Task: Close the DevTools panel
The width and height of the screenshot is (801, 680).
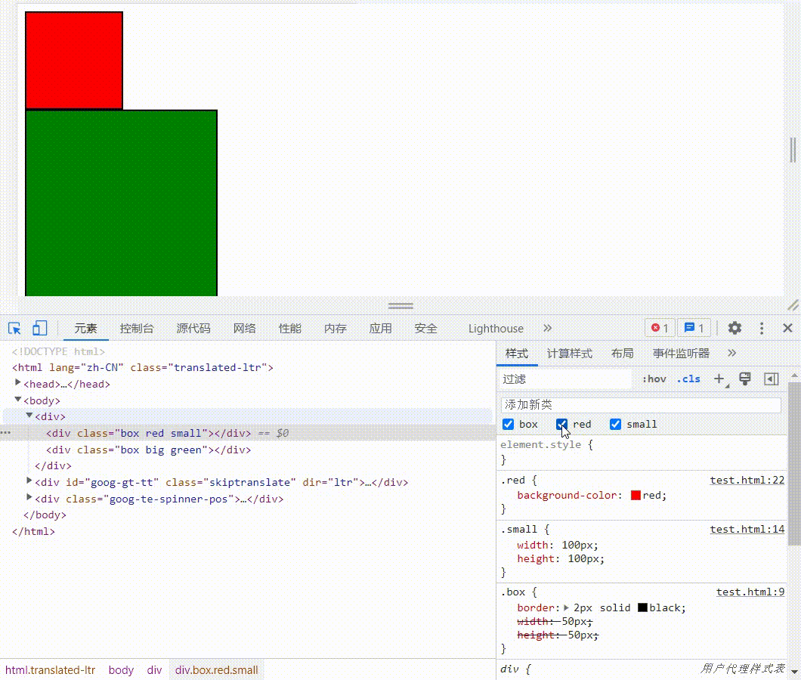Action: click(787, 328)
